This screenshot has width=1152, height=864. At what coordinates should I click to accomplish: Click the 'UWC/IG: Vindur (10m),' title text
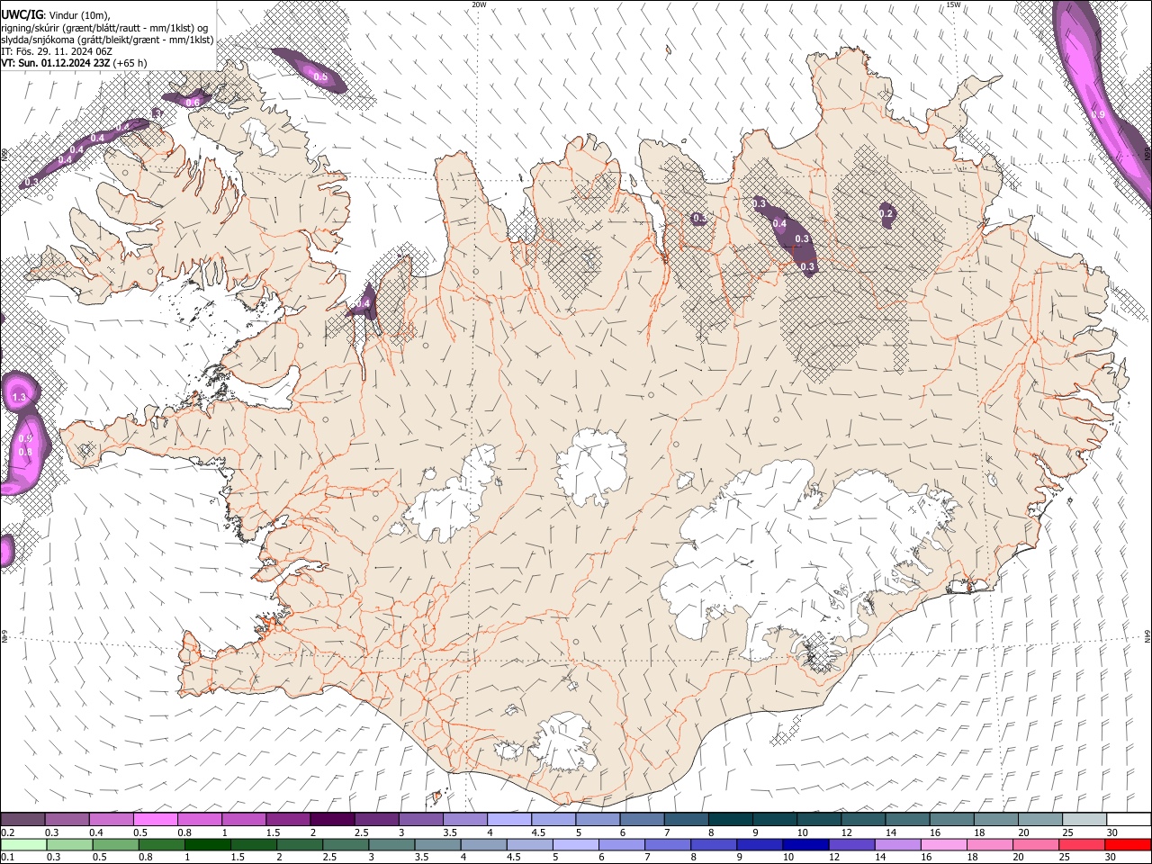(57, 14)
